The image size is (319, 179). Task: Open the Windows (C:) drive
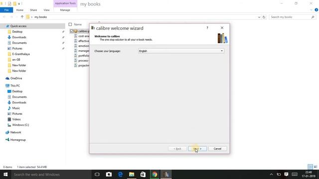tap(20, 125)
